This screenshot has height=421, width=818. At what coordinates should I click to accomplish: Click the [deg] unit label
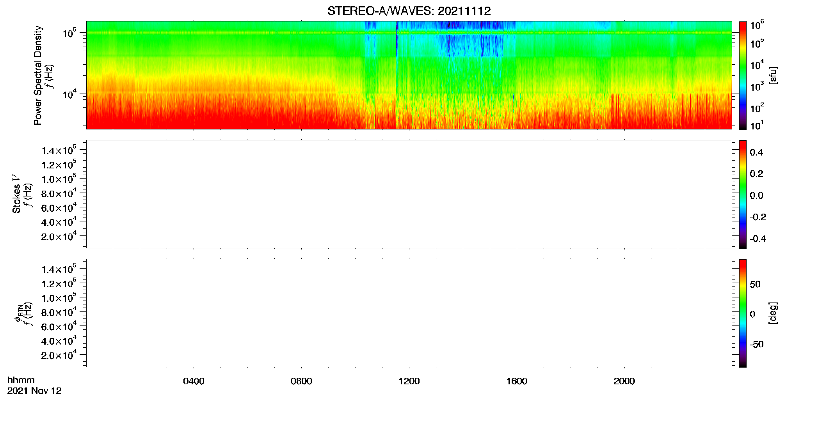pos(773,313)
